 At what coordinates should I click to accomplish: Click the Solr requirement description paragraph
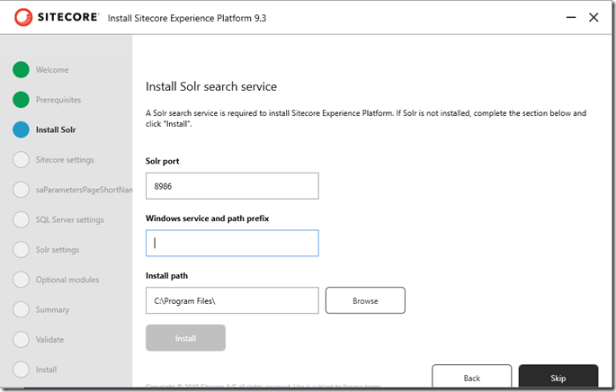coord(366,118)
